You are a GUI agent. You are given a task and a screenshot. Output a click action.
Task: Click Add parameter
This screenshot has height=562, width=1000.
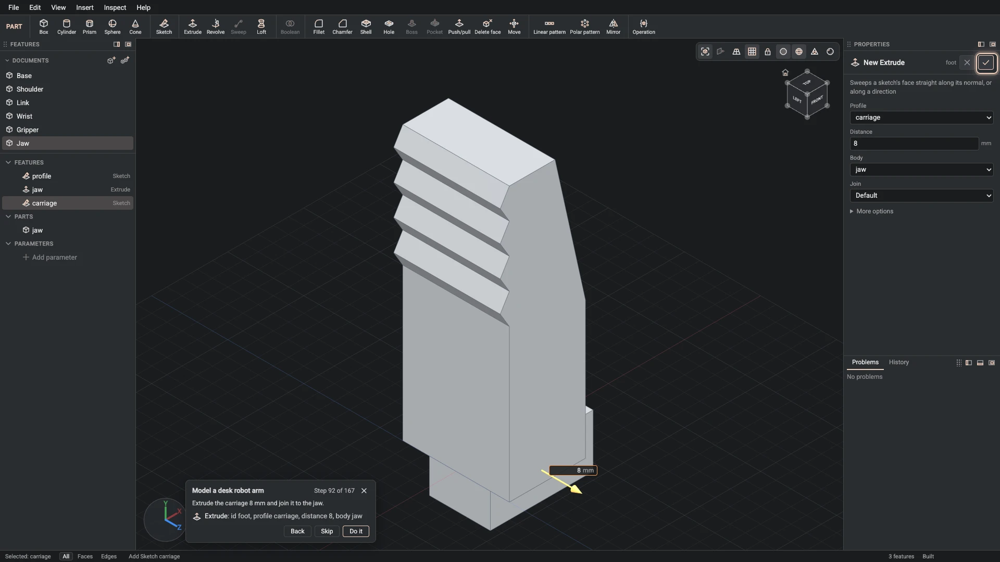coord(50,257)
